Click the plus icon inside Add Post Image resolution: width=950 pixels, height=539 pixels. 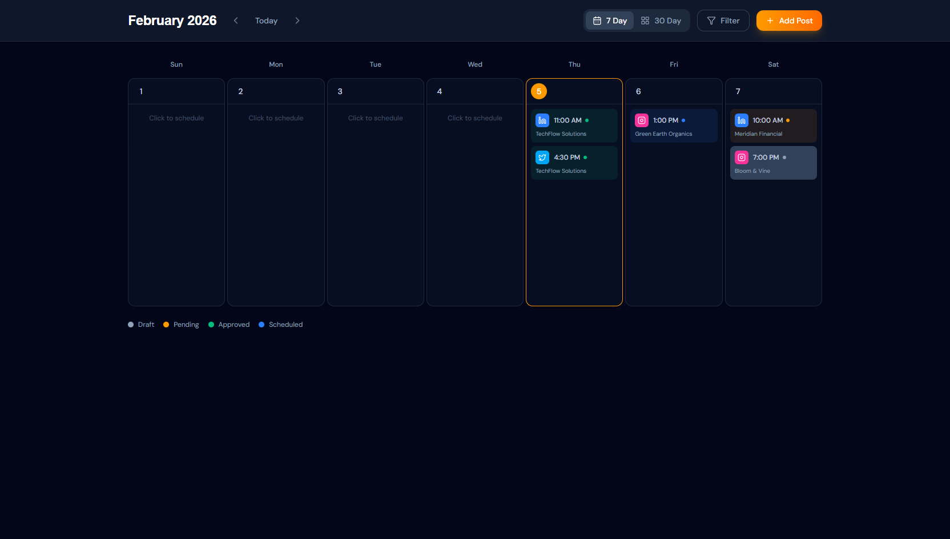point(769,21)
